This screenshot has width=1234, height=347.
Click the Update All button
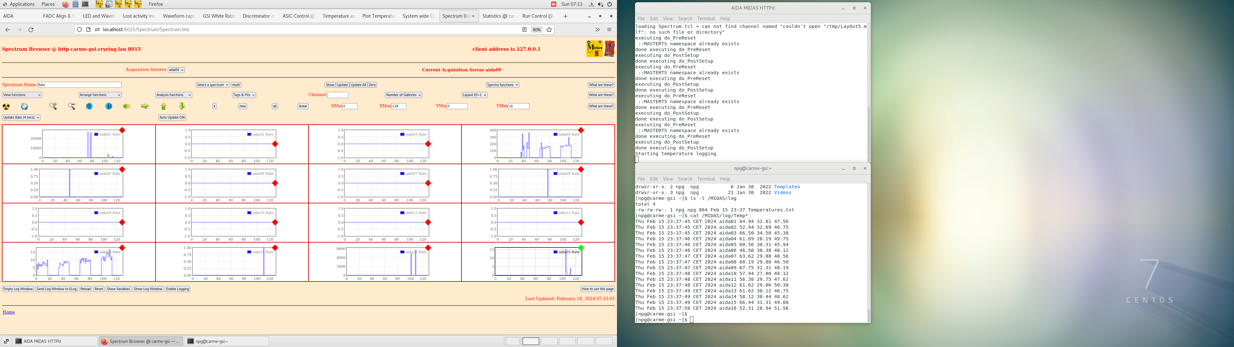358,85
